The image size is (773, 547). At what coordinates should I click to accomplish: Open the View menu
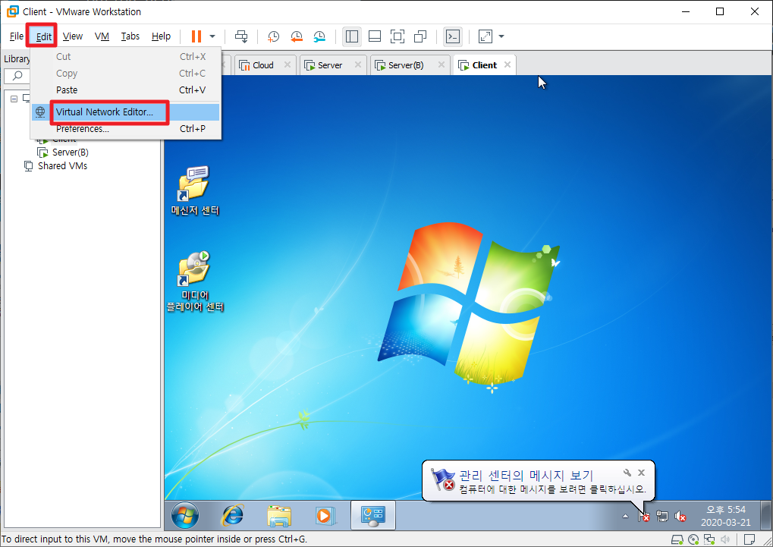pos(73,36)
